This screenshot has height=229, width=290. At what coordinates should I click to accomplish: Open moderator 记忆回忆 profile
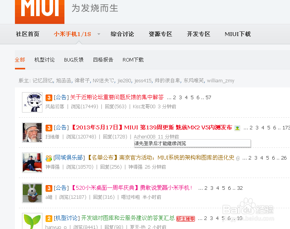coord(43,81)
